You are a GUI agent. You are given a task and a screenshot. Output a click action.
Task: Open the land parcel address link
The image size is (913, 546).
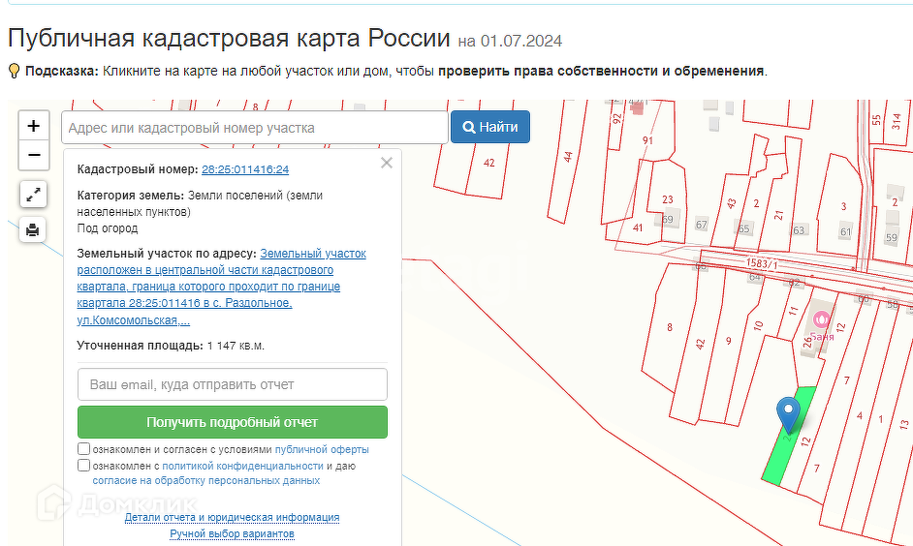[221, 287]
